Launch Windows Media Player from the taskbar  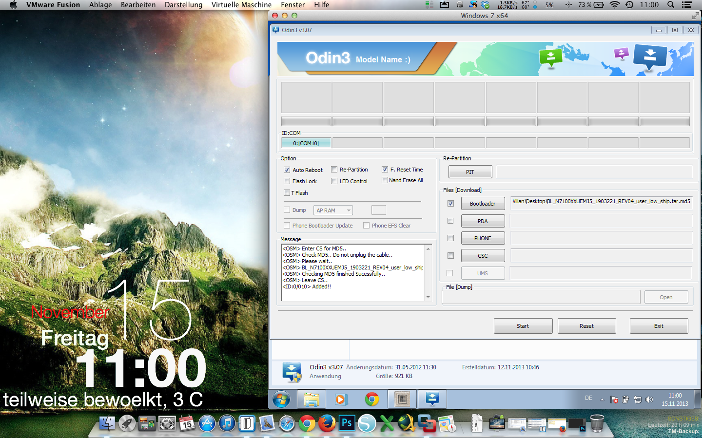[340, 400]
